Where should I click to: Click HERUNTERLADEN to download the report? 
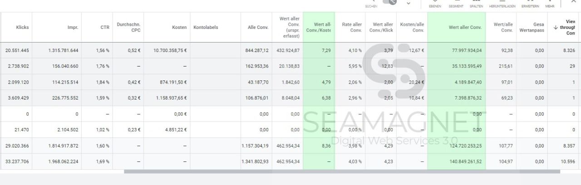pyautogui.click(x=502, y=4)
